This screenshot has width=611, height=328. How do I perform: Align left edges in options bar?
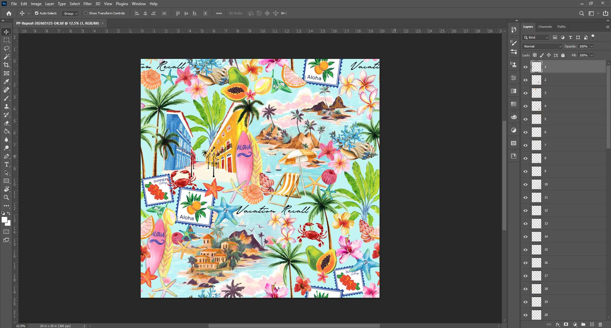137,13
